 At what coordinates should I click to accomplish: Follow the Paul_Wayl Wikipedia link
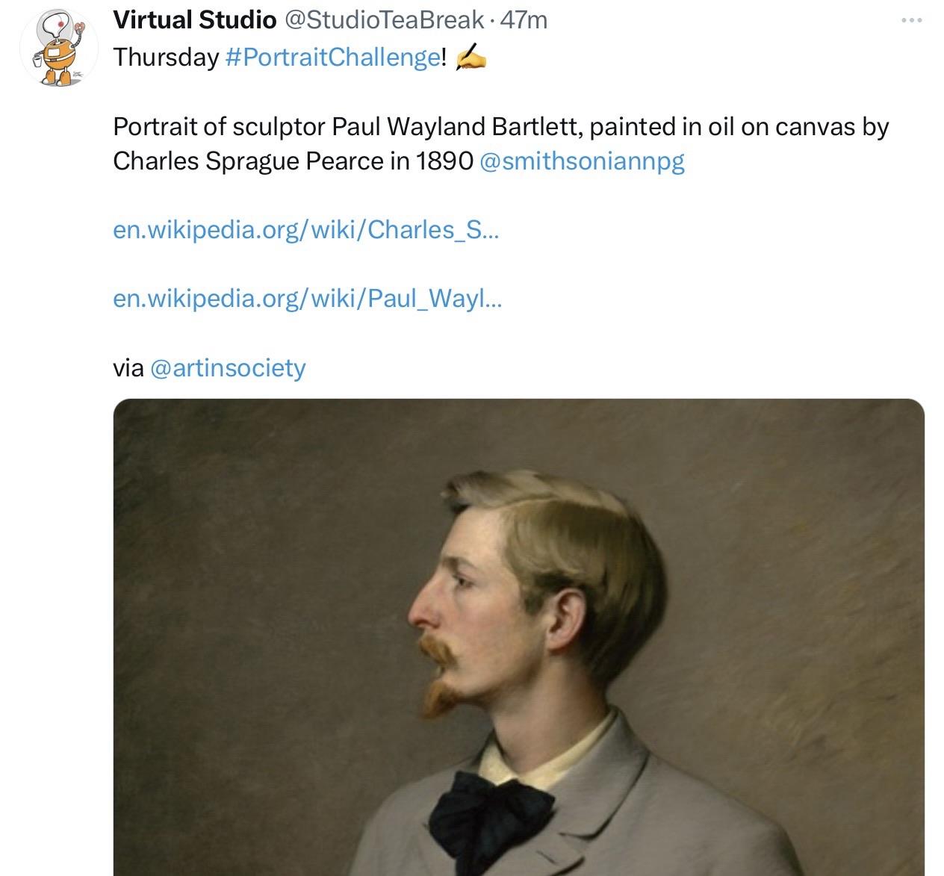307,299
